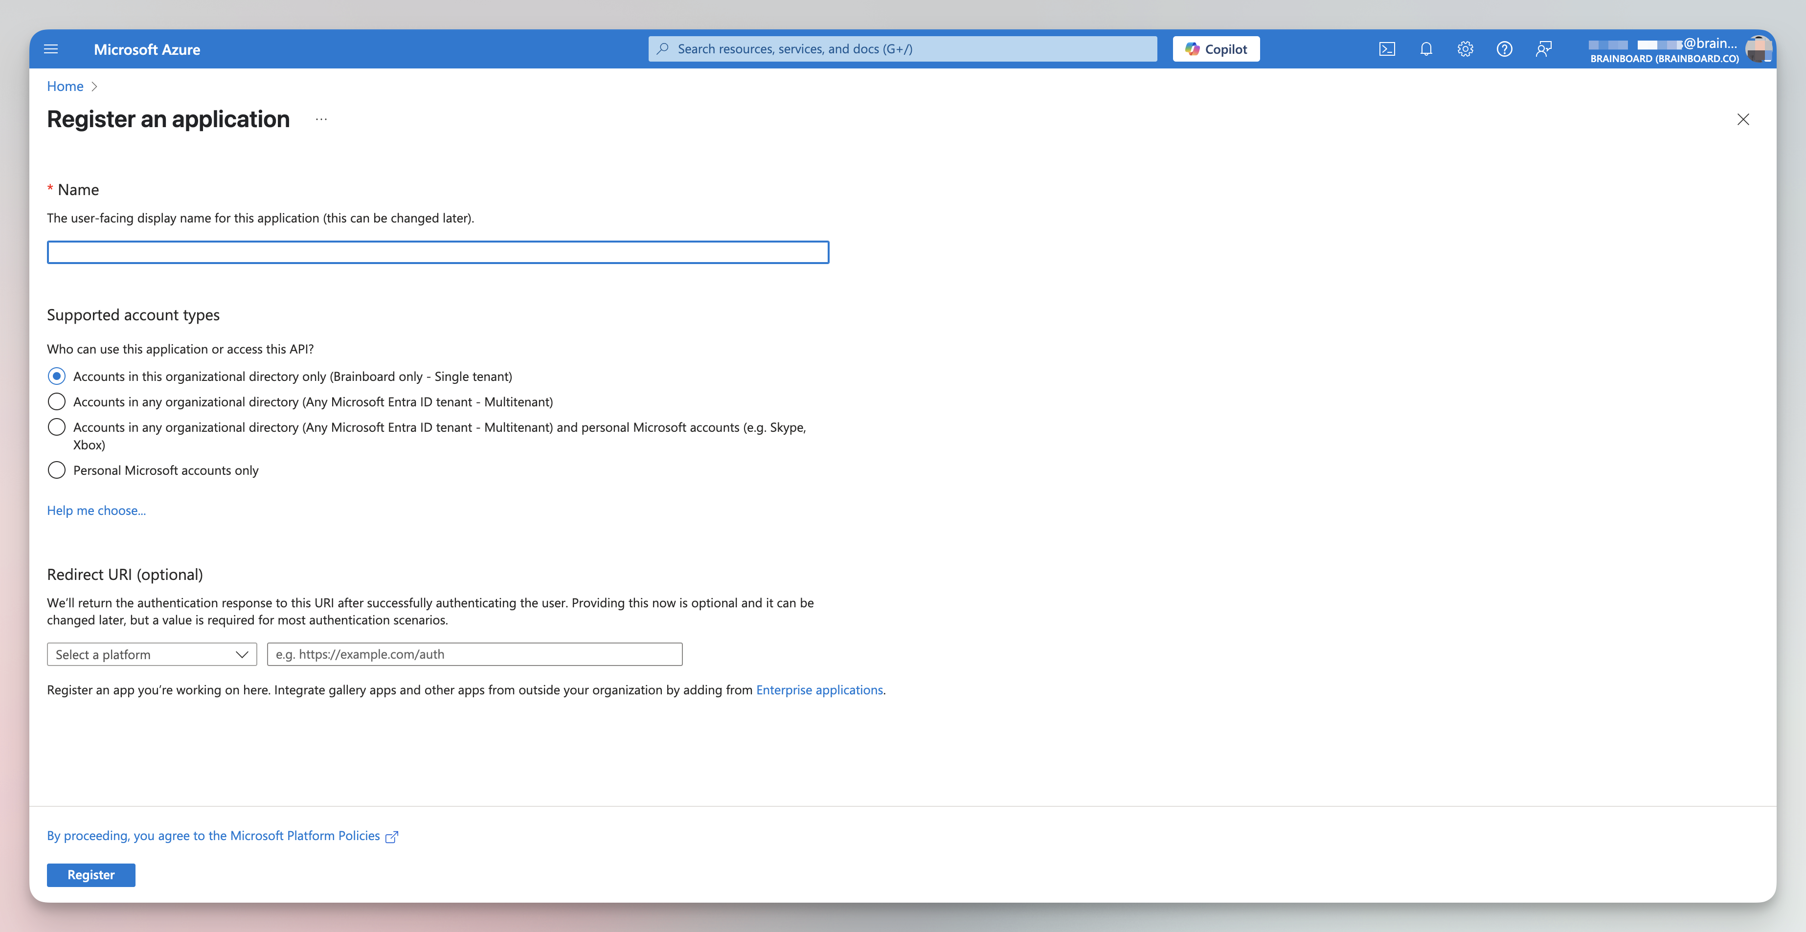Image resolution: width=1806 pixels, height=932 pixels.
Task: Open Cloud Shell from the top bar
Action: [1387, 49]
